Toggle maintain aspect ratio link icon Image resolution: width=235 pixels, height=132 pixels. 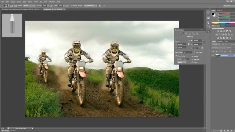click(x=204, y=43)
